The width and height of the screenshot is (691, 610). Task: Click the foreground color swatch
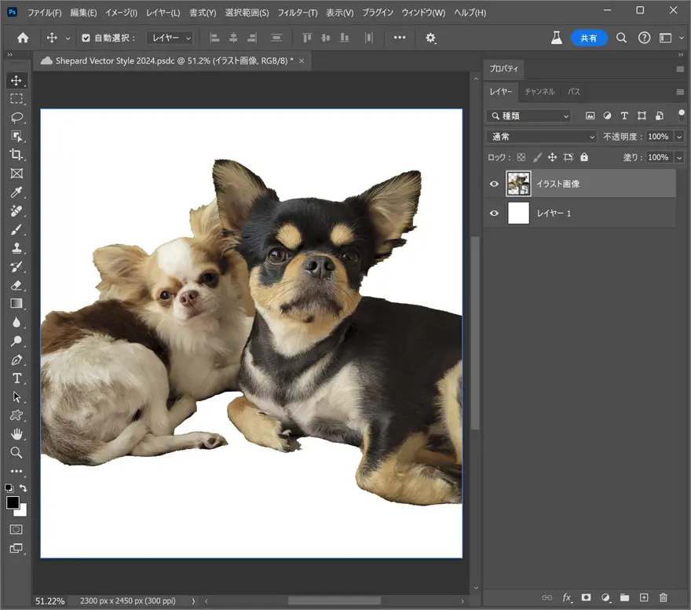coord(13,502)
